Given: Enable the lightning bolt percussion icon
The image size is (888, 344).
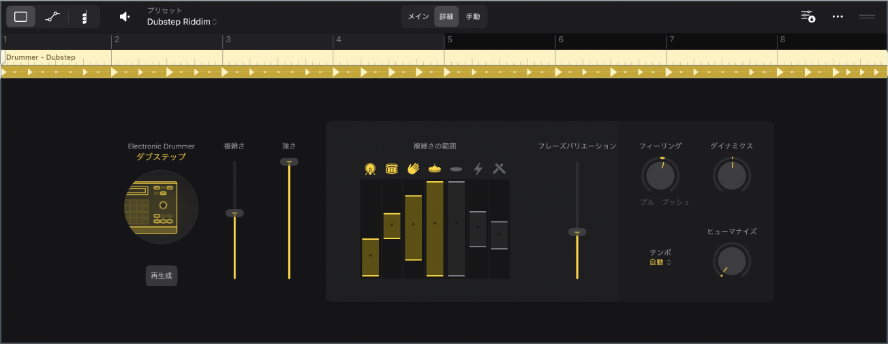Looking at the screenshot, I should [x=478, y=168].
